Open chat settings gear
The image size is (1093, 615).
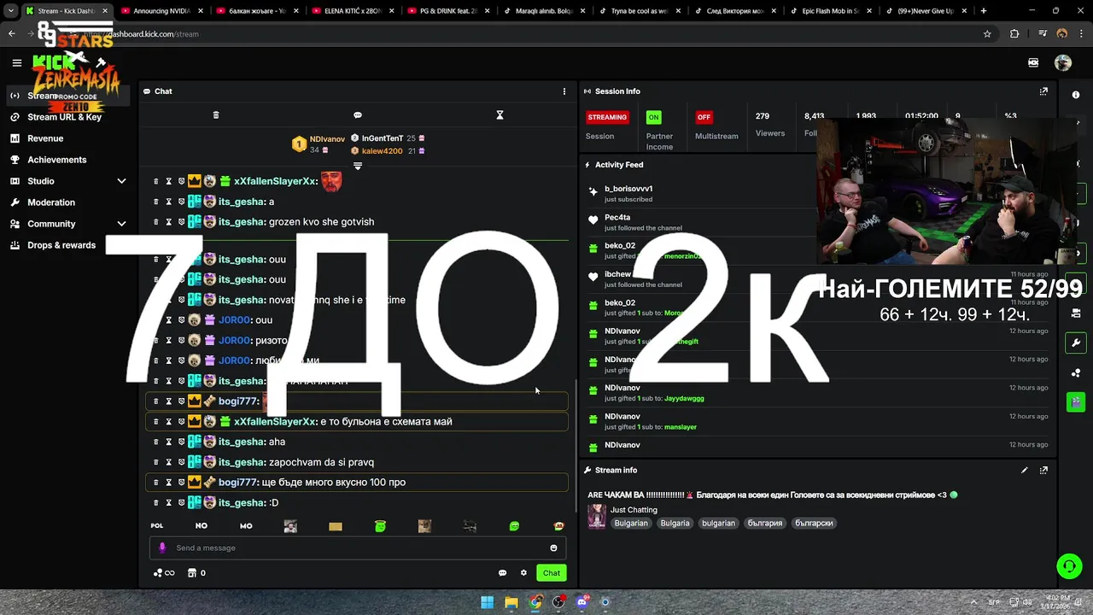523,573
